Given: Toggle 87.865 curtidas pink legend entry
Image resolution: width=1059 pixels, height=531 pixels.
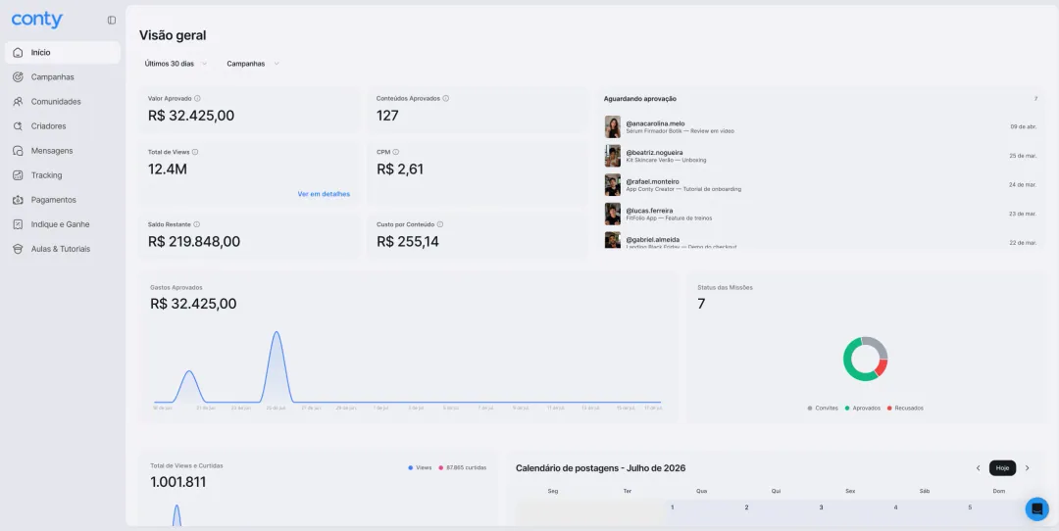Looking at the screenshot, I should 463,467.
